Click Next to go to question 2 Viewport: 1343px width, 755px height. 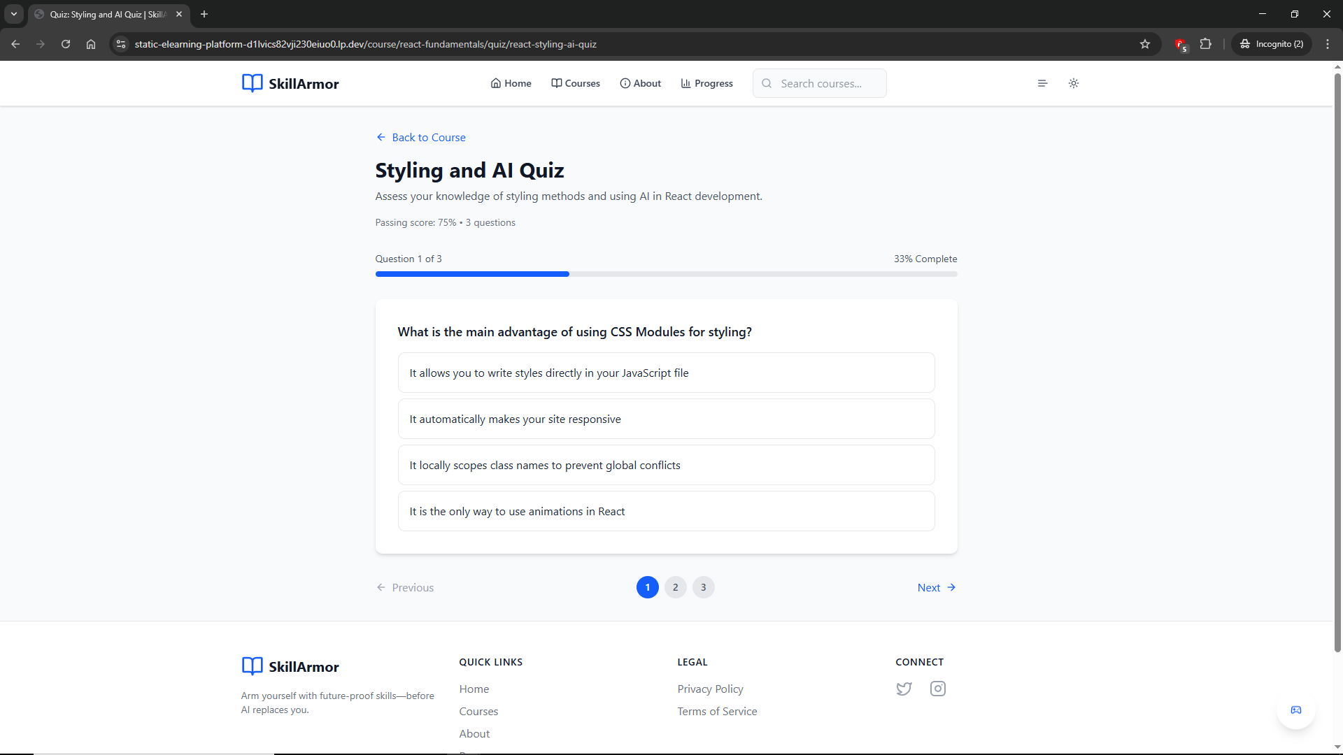(936, 587)
